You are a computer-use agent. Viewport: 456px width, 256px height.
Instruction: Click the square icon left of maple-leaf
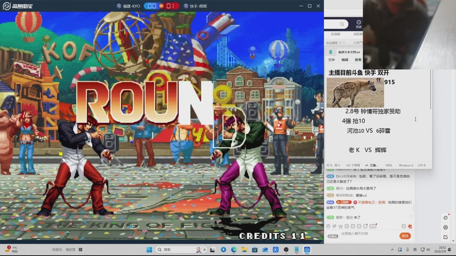click(404, 226)
